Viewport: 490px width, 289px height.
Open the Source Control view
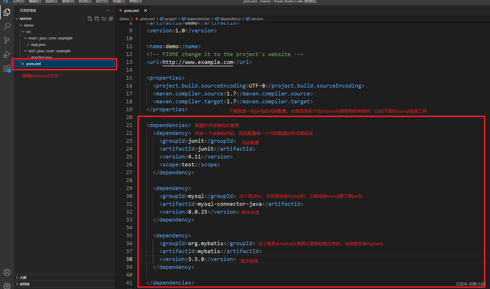tap(7, 40)
